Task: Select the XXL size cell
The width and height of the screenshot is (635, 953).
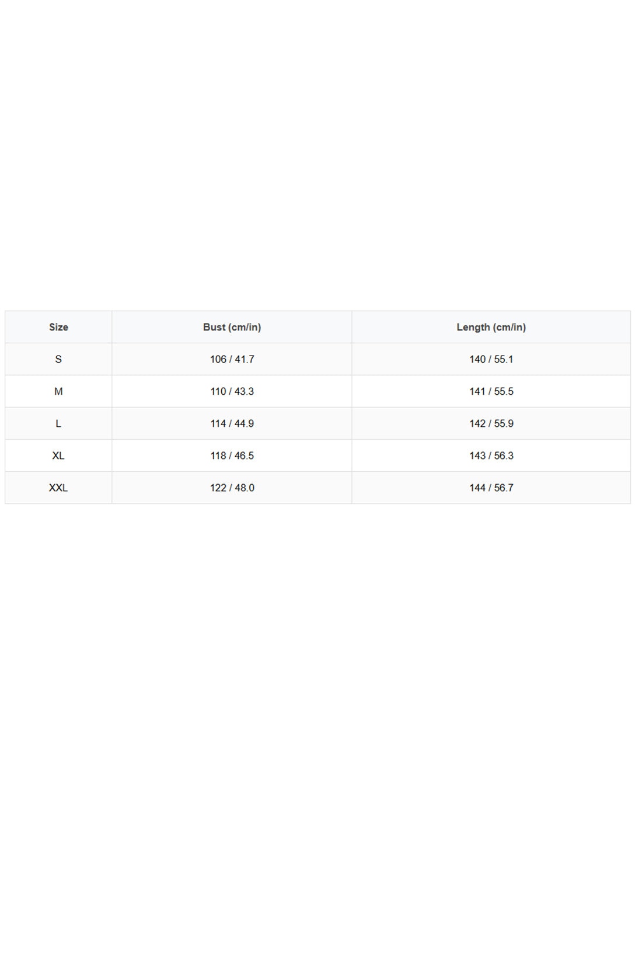Action: click(58, 488)
